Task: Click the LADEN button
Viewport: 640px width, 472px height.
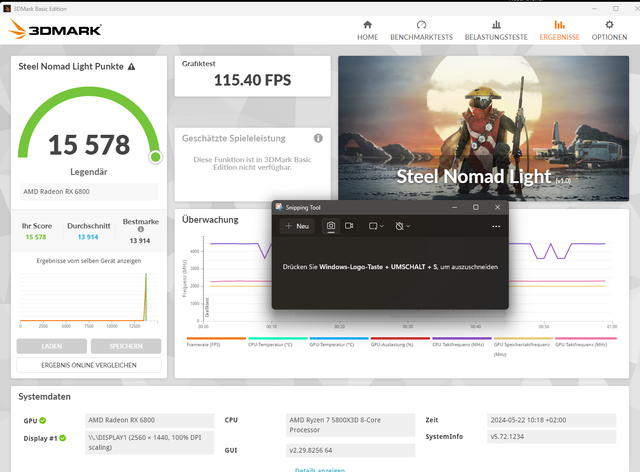Action: [x=52, y=346]
